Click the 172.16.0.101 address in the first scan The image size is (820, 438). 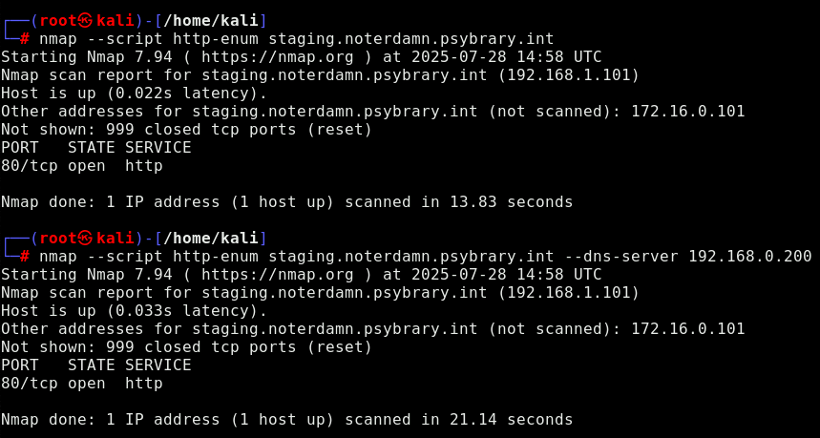click(688, 112)
